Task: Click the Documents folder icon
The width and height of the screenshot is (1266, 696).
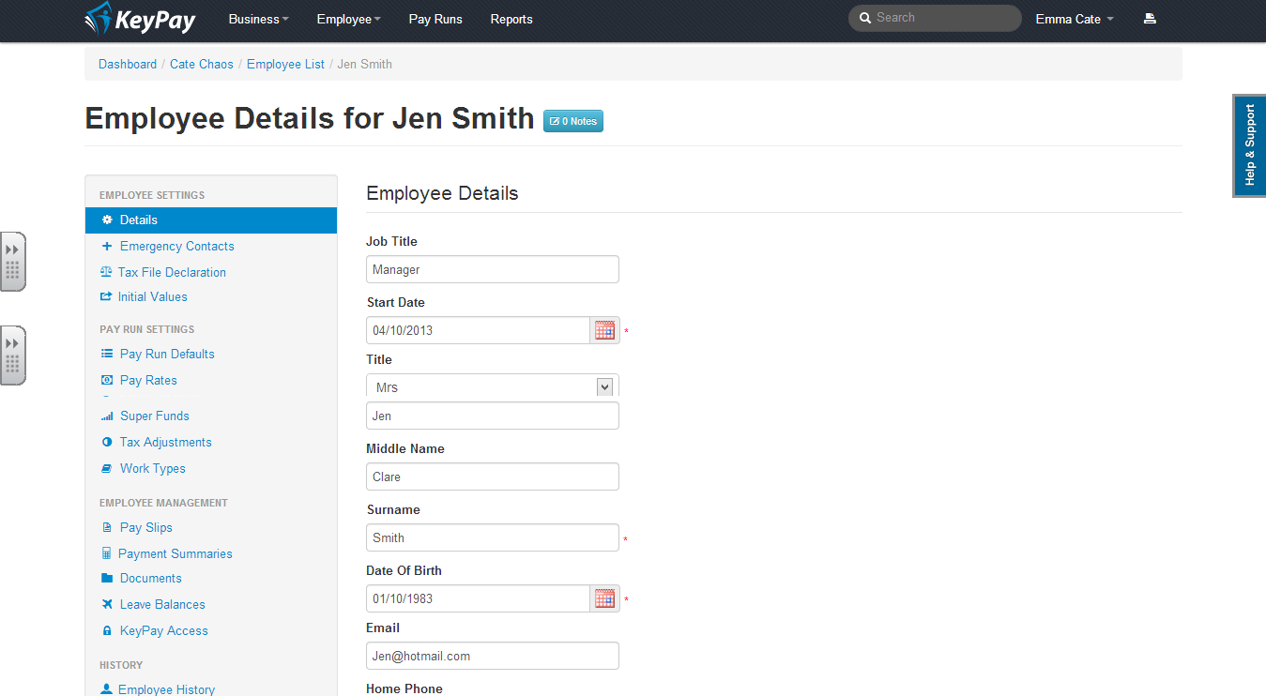Action: 107,578
